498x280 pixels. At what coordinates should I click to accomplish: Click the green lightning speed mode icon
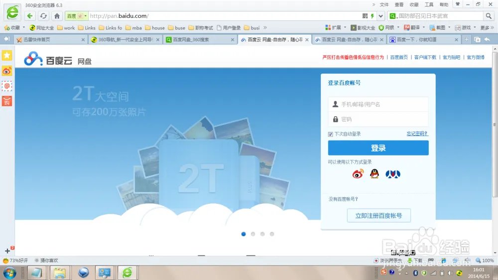click(x=372, y=16)
